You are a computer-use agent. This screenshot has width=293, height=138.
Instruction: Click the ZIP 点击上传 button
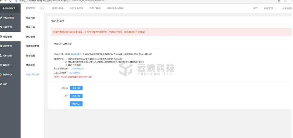click(x=76, y=96)
